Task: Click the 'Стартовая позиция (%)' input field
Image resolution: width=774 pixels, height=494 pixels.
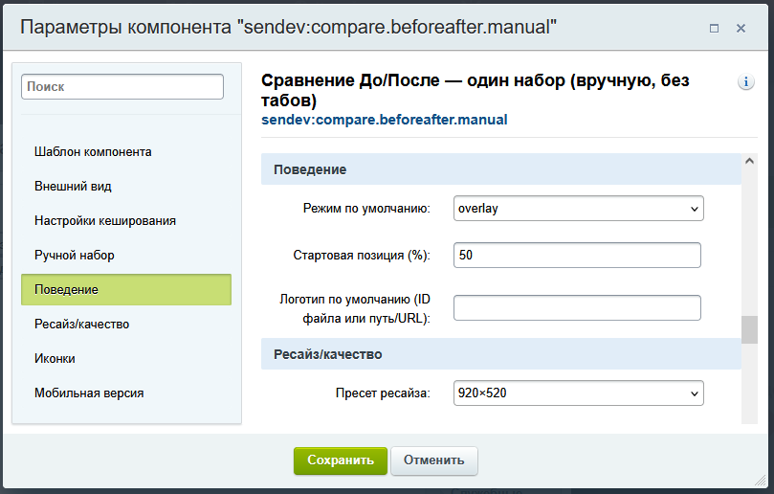Action: (577, 255)
